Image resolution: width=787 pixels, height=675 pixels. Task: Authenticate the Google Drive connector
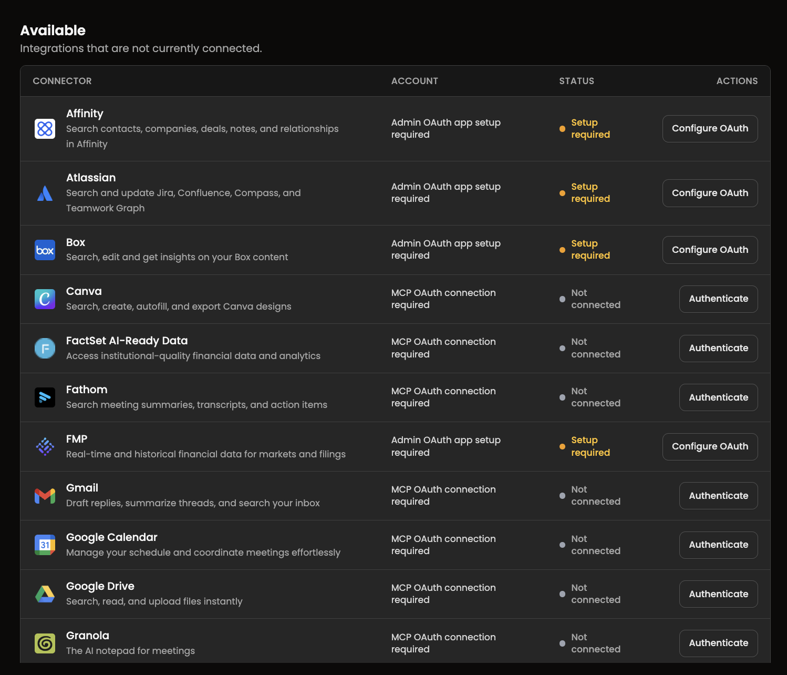click(x=718, y=594)
